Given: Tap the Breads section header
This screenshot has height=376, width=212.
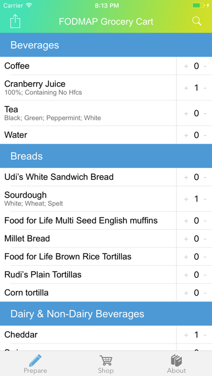Looking at the screenshot, I should (x=106, y=156).
